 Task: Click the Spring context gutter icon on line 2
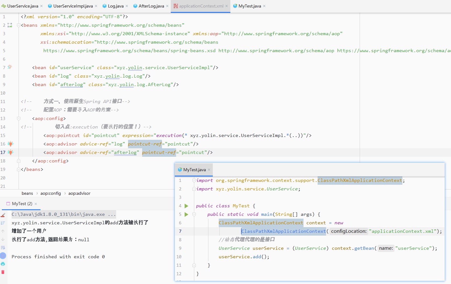click(x=10, y=25)
